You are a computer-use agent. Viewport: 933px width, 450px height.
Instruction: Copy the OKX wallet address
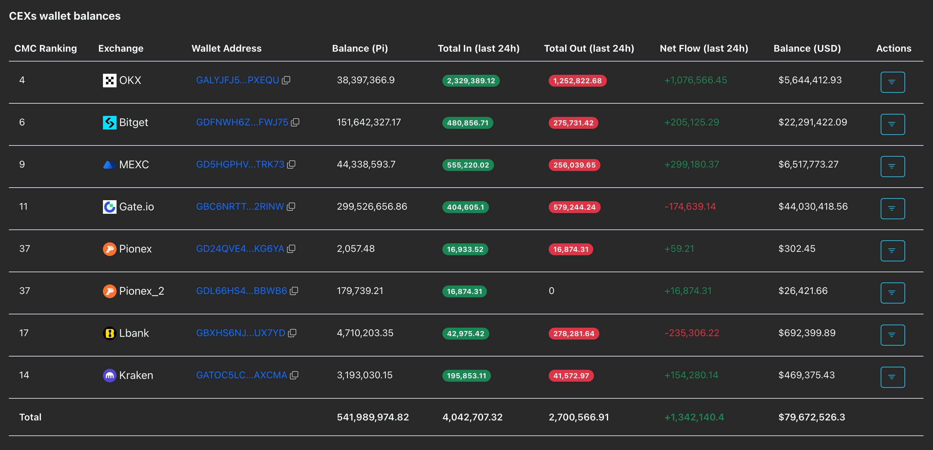pyautogui.click(x=286, y=80)
